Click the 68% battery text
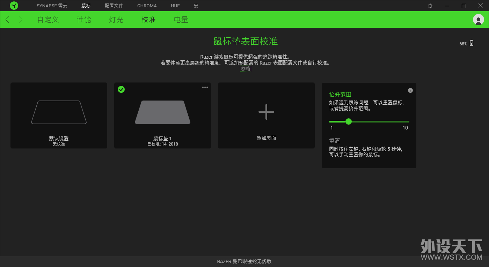 point(463,44)
